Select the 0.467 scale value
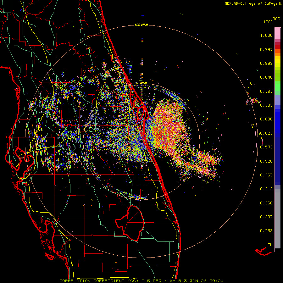 coord(266,175)
